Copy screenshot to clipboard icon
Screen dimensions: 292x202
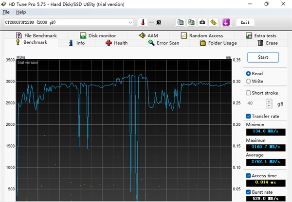[x=191, y=22]
